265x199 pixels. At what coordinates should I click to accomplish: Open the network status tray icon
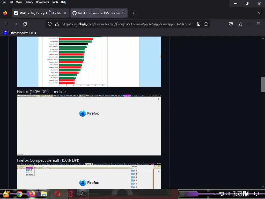(222, 194)
